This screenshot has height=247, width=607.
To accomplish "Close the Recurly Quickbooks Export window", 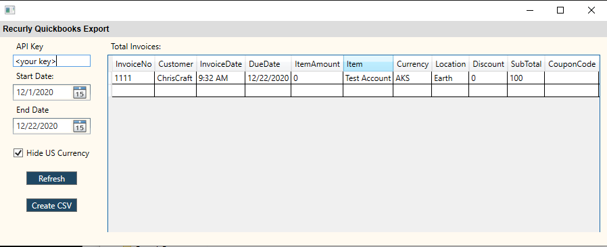I will pos(591,10).
